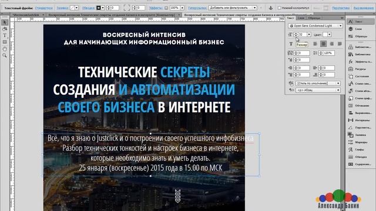
Task: Open the Стили графики panel icon
Action: coord(351,98)
